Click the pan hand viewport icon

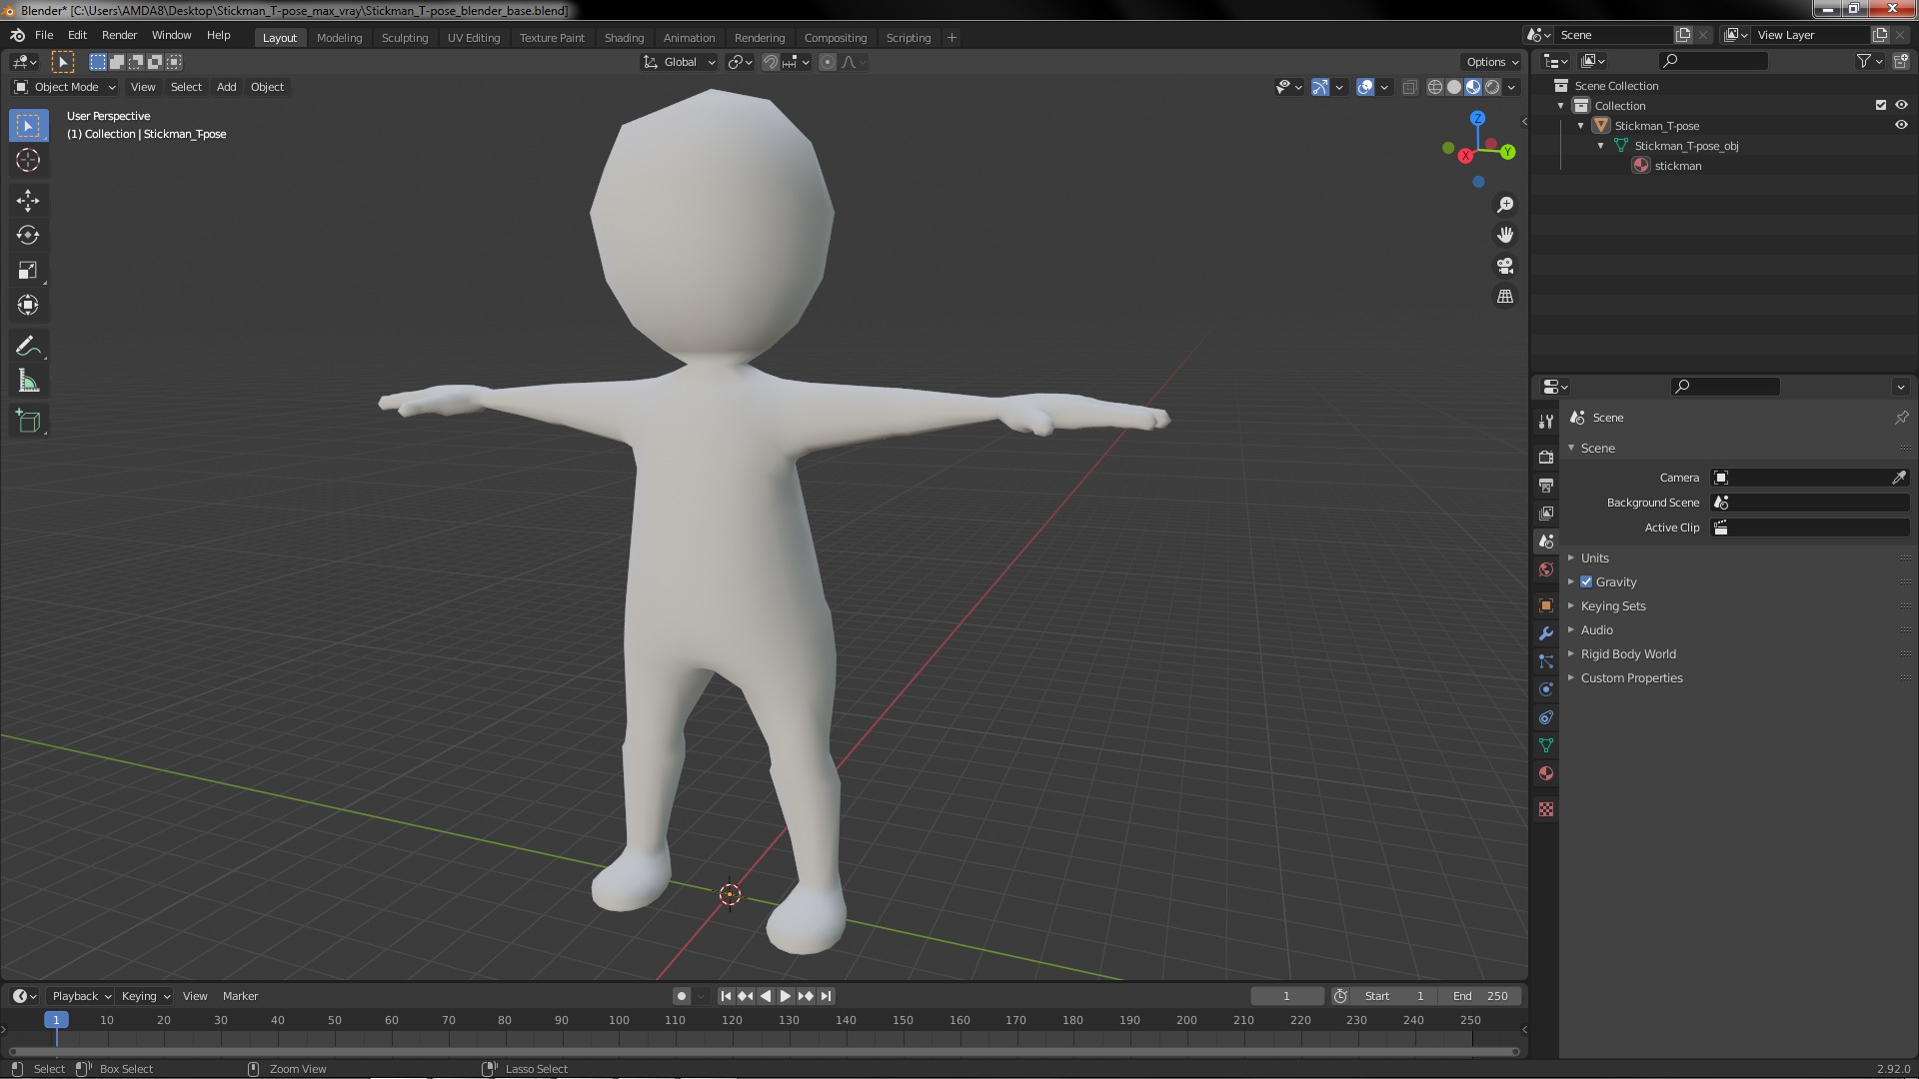tap(1505, 235)
